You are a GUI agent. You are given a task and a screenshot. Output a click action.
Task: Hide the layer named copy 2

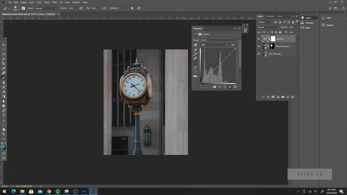[259, 46]
